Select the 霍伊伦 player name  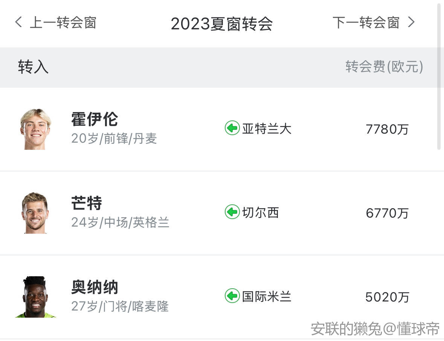click(95, 119)
